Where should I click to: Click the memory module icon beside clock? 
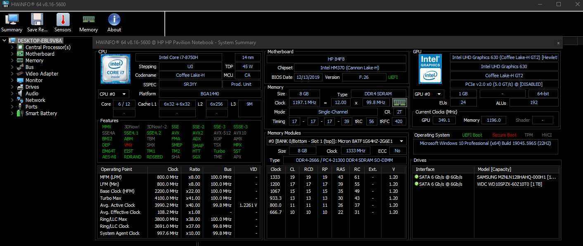pos(400,102)
